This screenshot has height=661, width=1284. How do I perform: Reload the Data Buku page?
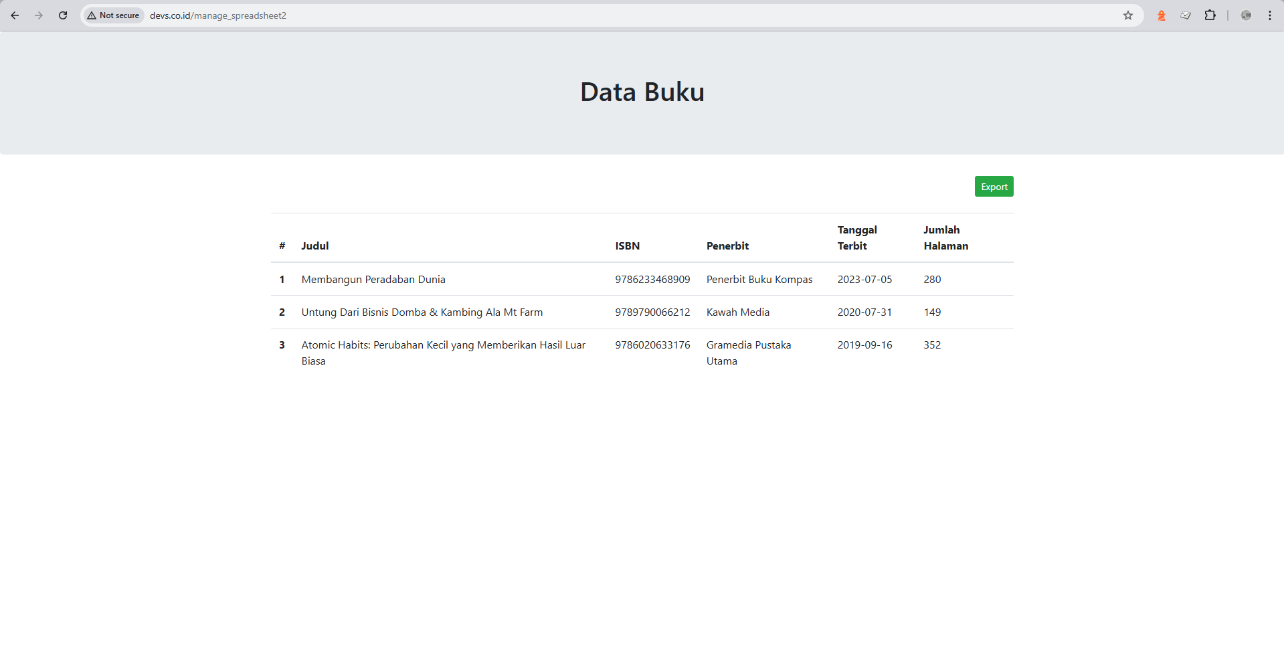(62, 15)
